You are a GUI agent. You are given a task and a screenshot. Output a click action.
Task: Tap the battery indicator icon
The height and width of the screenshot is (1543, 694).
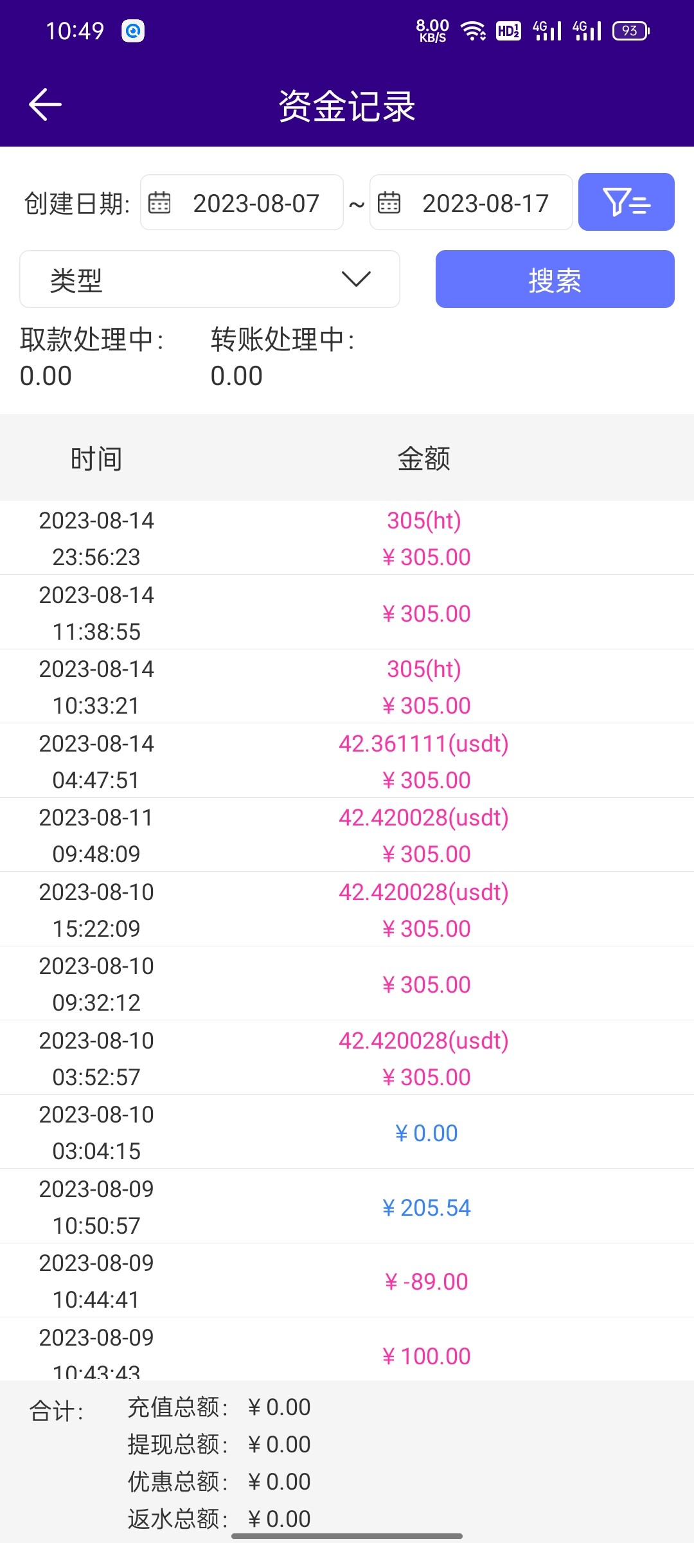(631, 31)
